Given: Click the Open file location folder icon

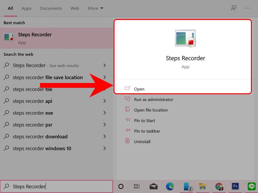Looking at the screenshot, I should click(x=127, y=109).
